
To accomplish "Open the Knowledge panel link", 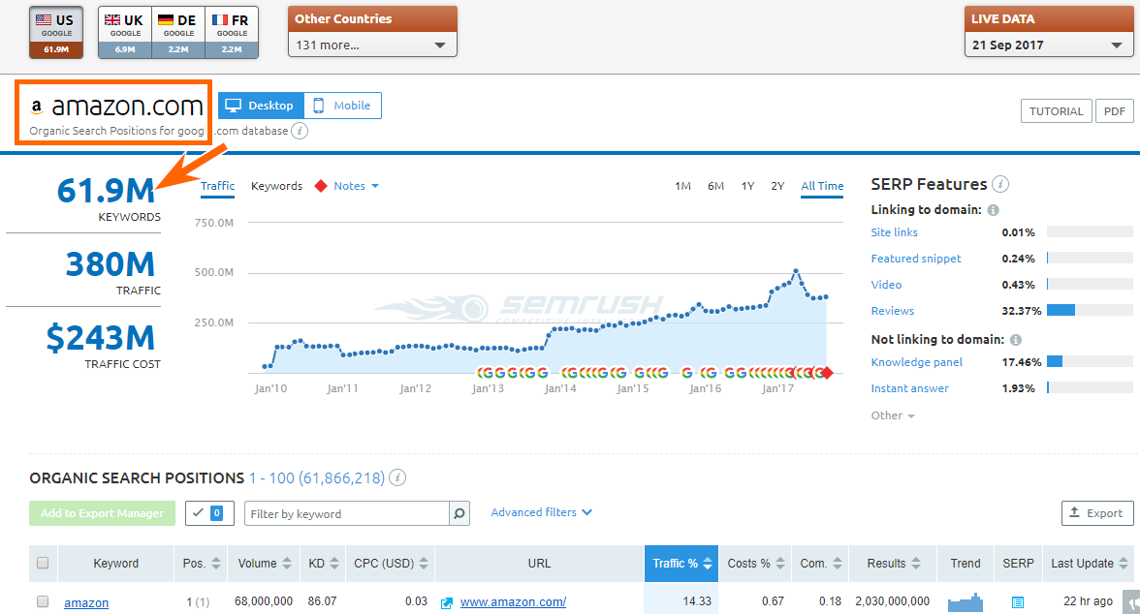I will 917,362.
